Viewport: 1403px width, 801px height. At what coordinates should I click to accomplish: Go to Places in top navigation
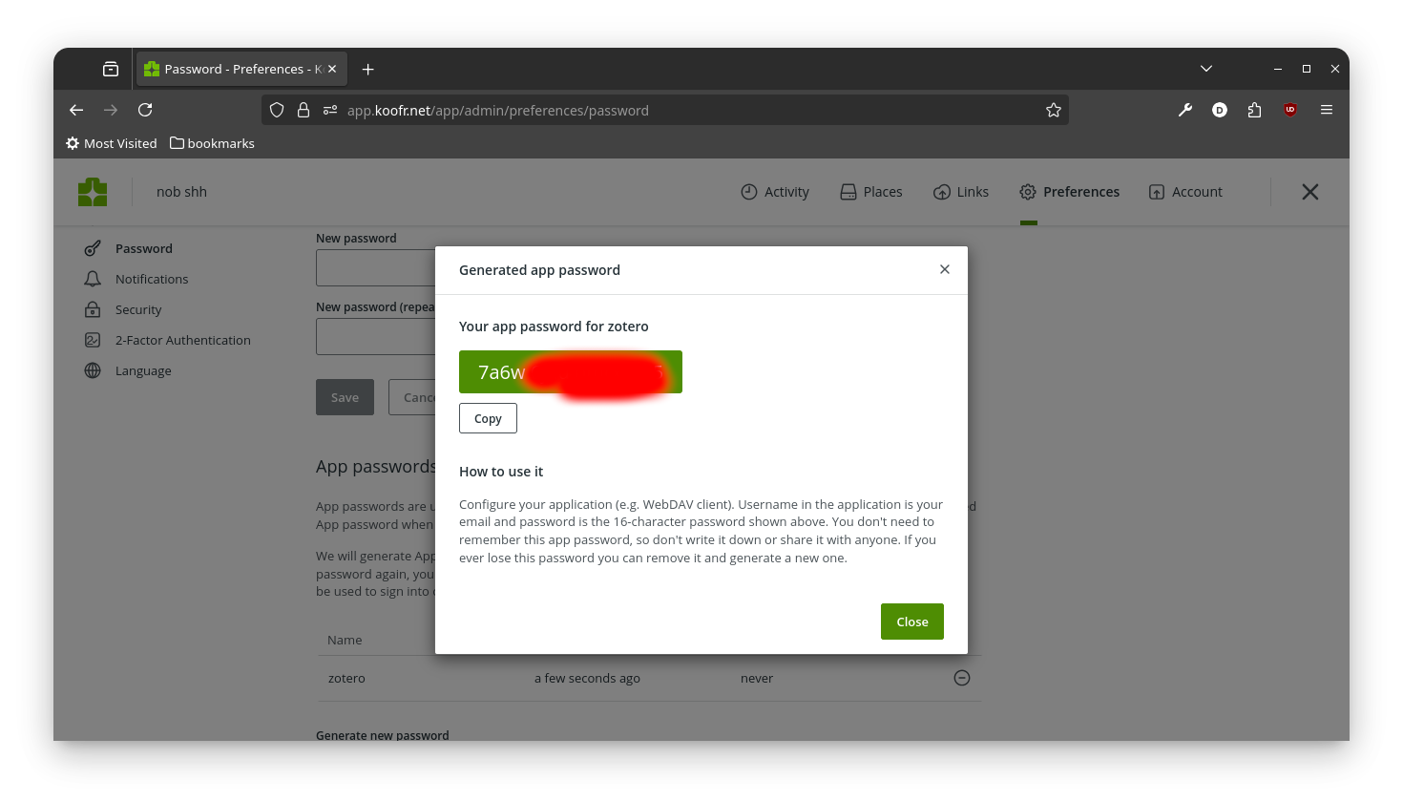[871, 192]
